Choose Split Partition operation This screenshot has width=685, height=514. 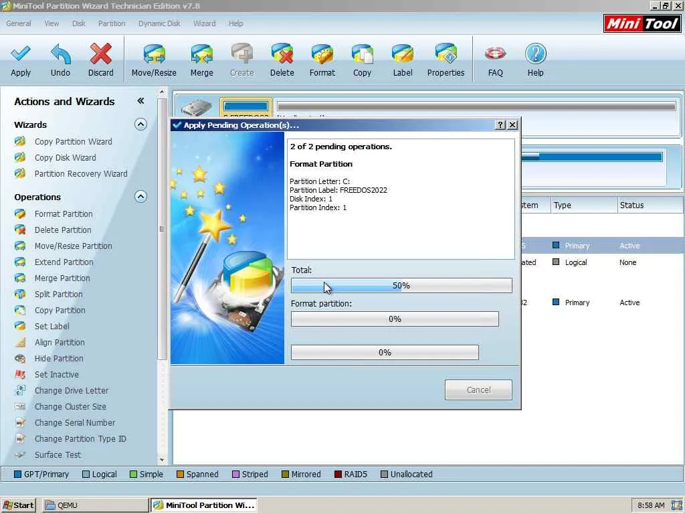pos(59,294)
